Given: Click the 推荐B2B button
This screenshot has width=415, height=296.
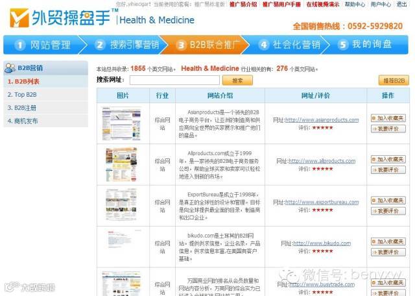Looking at the screenshot, I should point(394,80).
